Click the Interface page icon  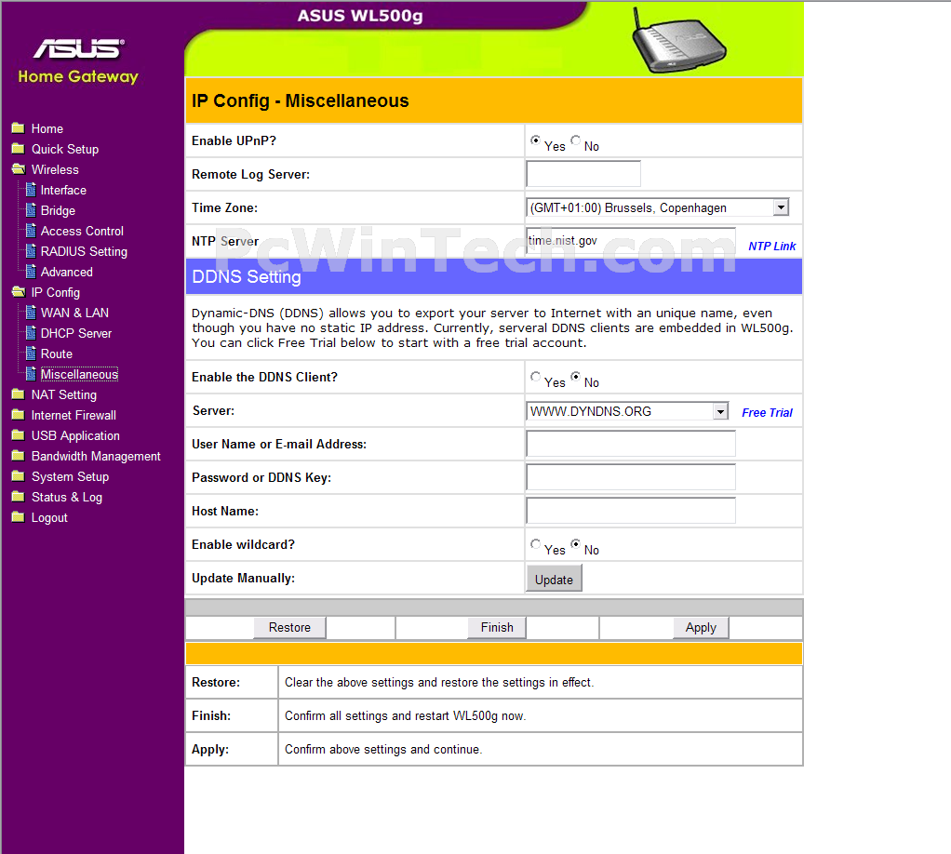coord(31,190)
